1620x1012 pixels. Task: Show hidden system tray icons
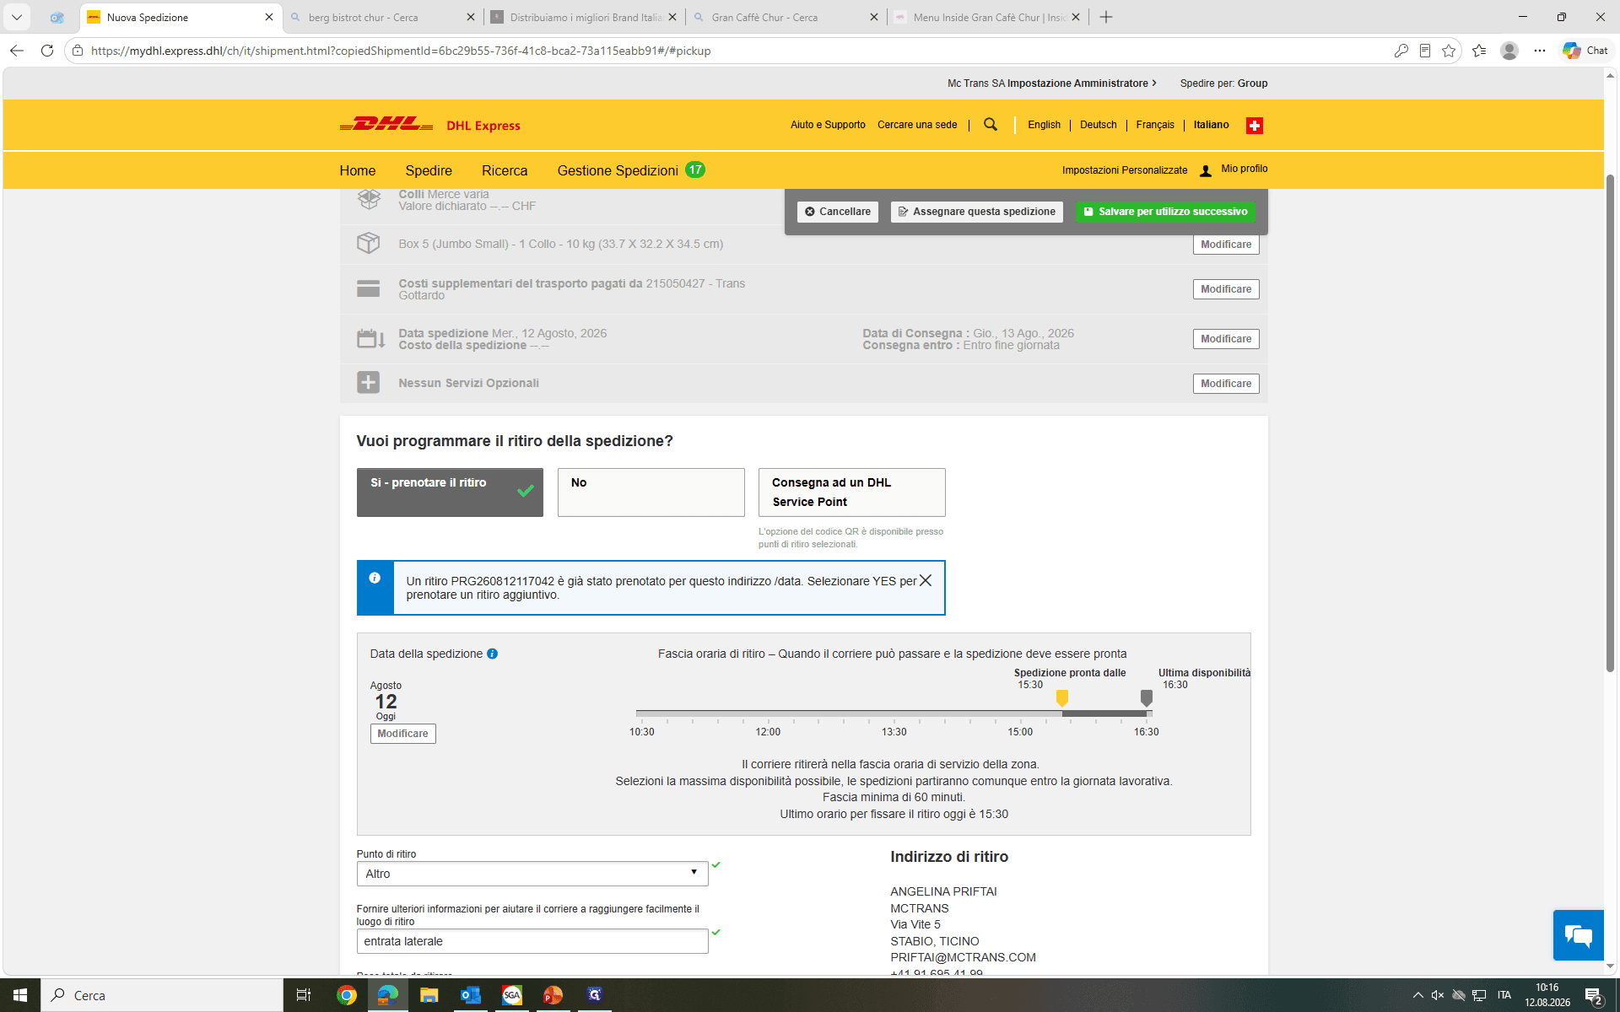(1417, 995)
